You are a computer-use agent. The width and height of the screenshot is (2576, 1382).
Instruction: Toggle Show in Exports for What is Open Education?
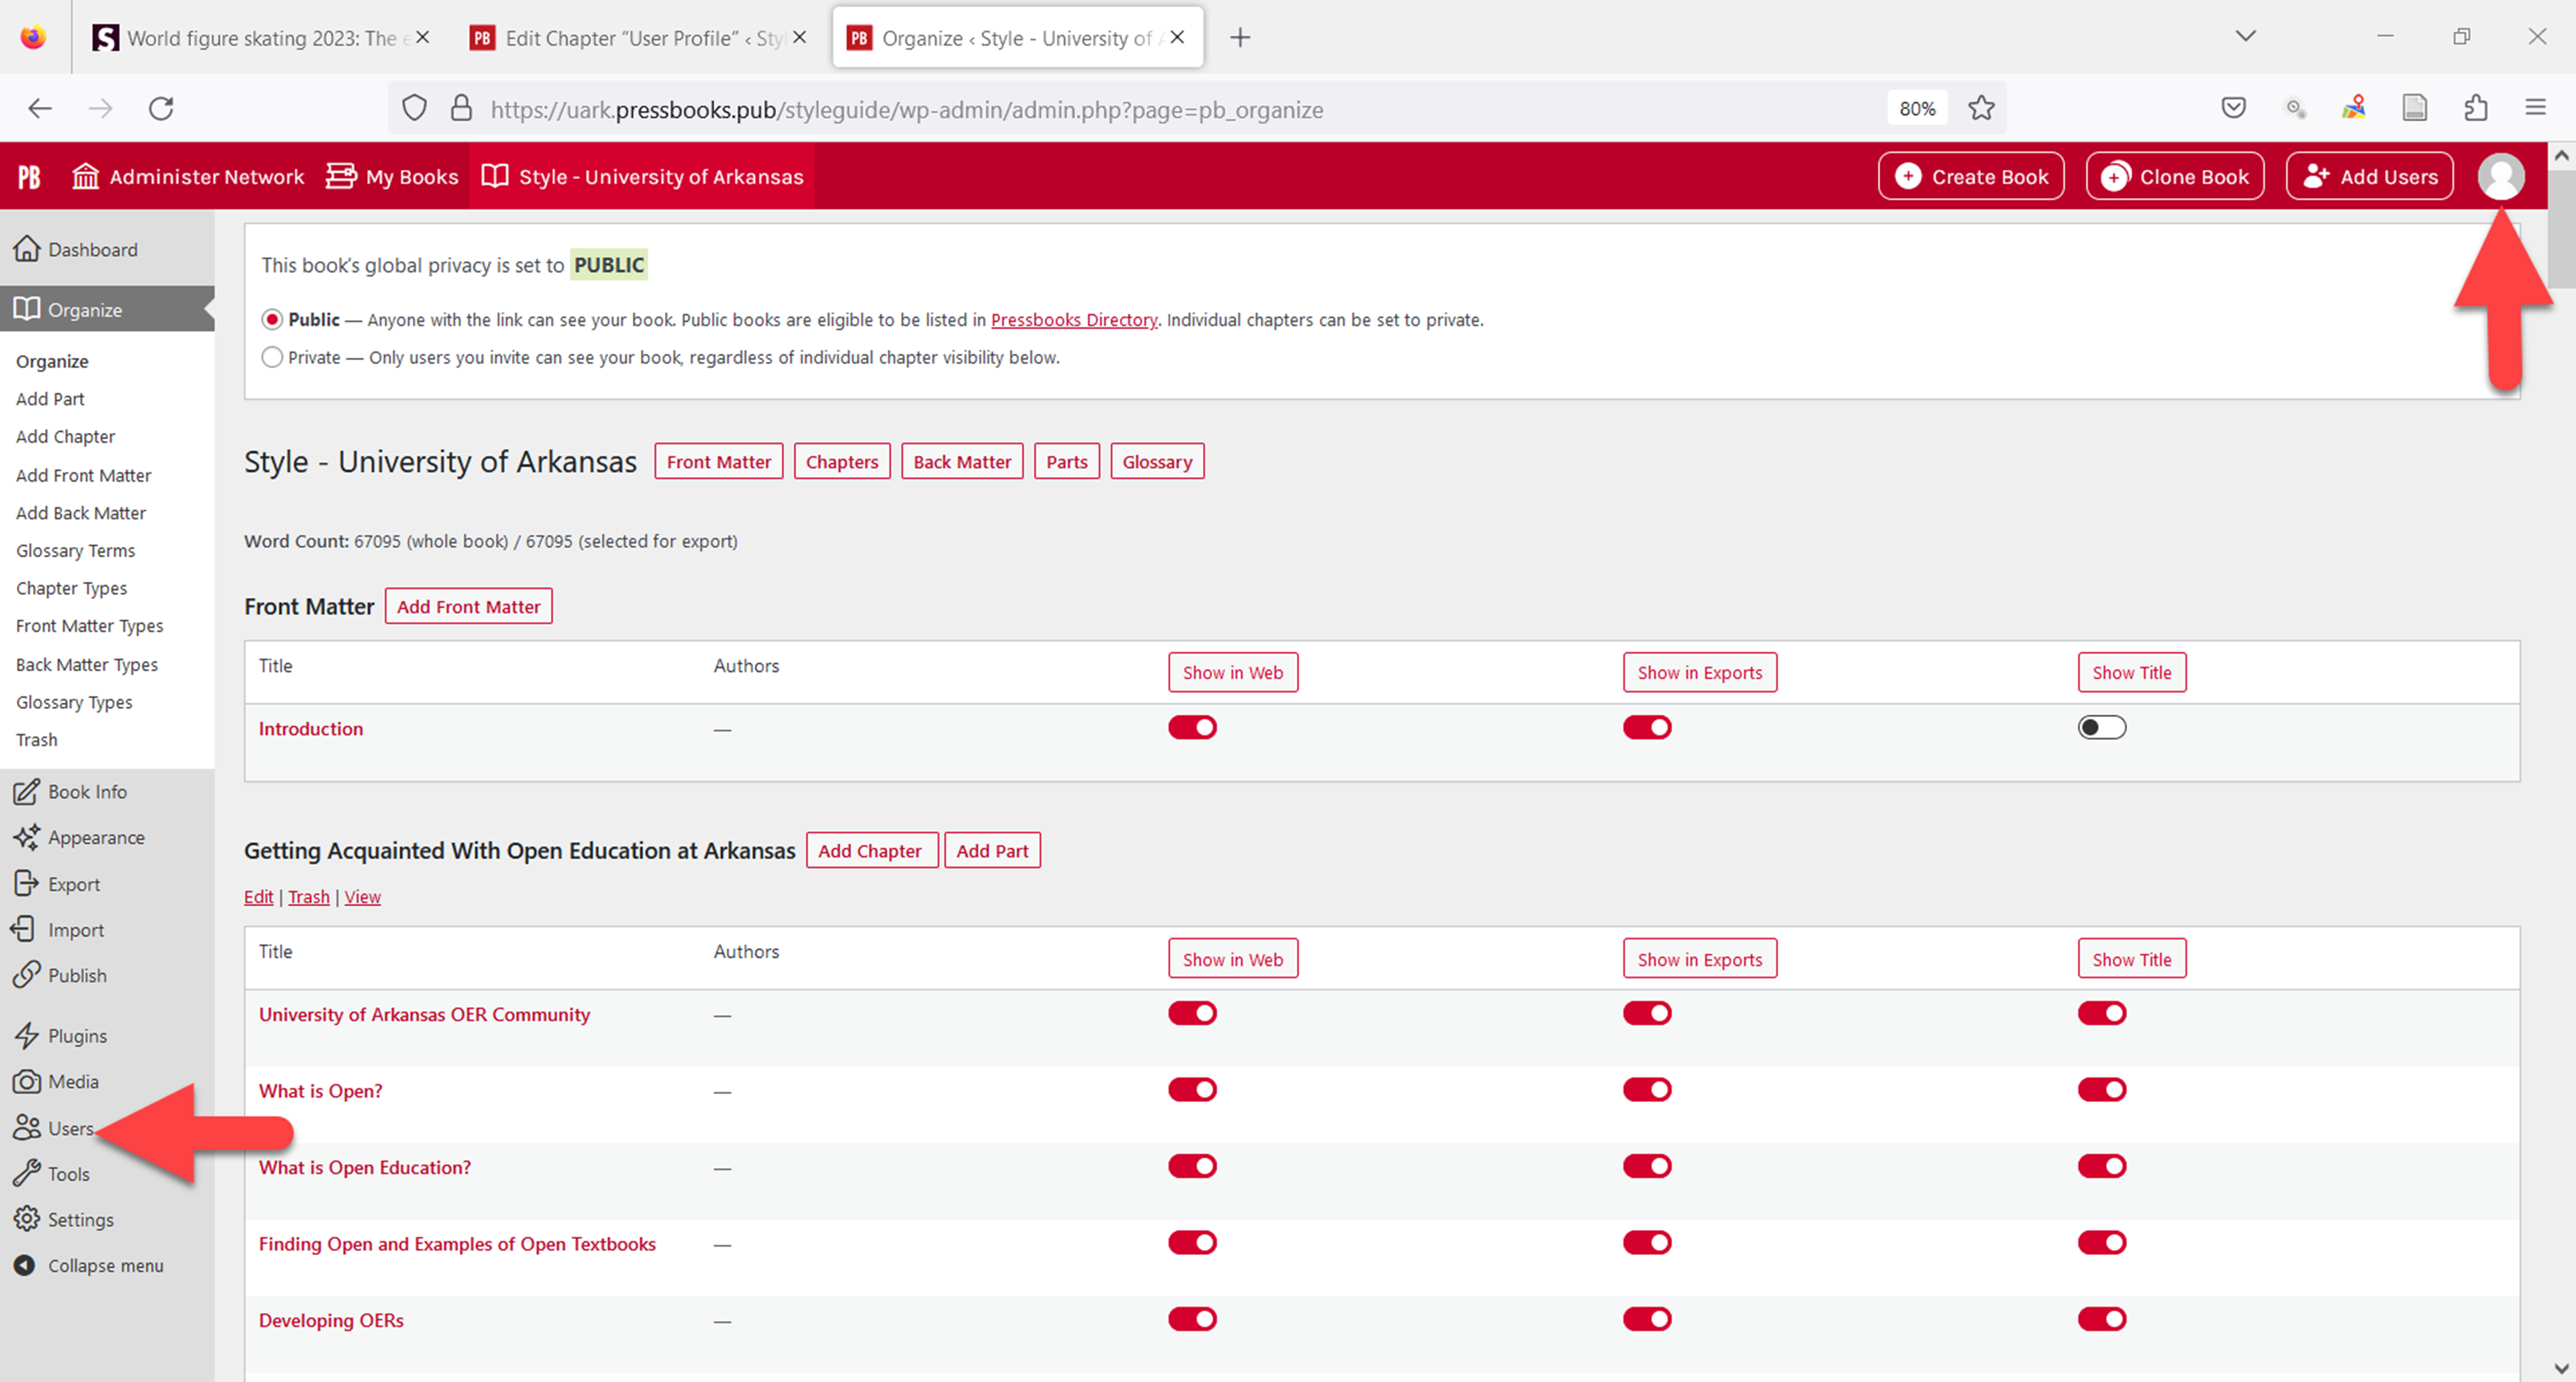click(x=1647, y=1167)
